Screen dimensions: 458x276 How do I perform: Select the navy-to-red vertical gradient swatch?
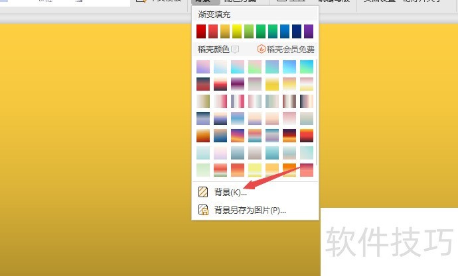[203, 84]
